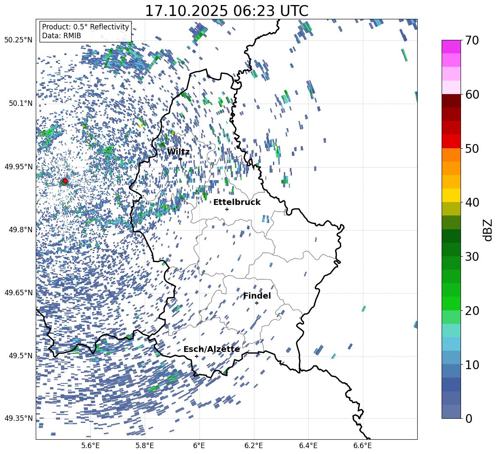Select the Esch/Alzette city label
The width and height of the screenshot is (498, 454).
click(212, 349)
